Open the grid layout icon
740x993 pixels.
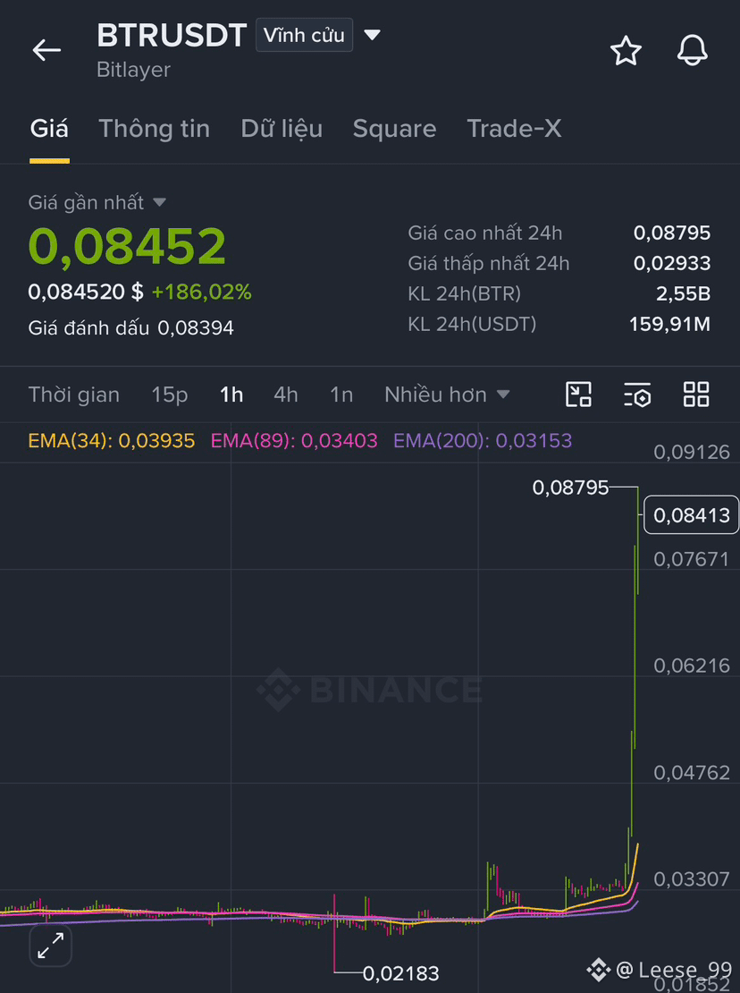click(695, 394)
